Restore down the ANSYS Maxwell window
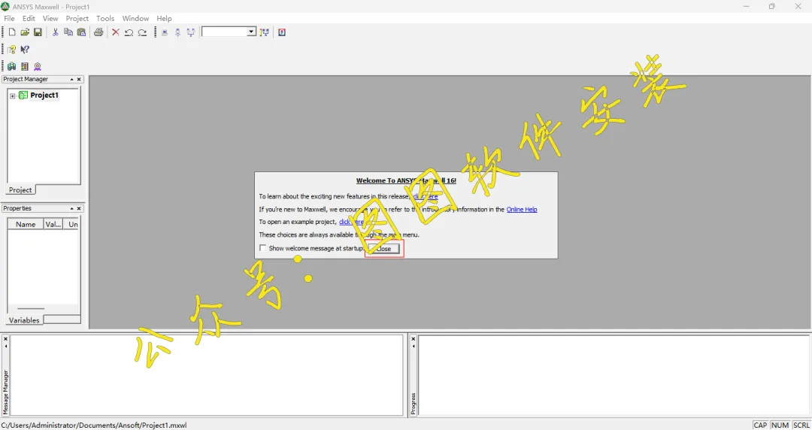This screenshot has height=430, width=812. point(771,6)
